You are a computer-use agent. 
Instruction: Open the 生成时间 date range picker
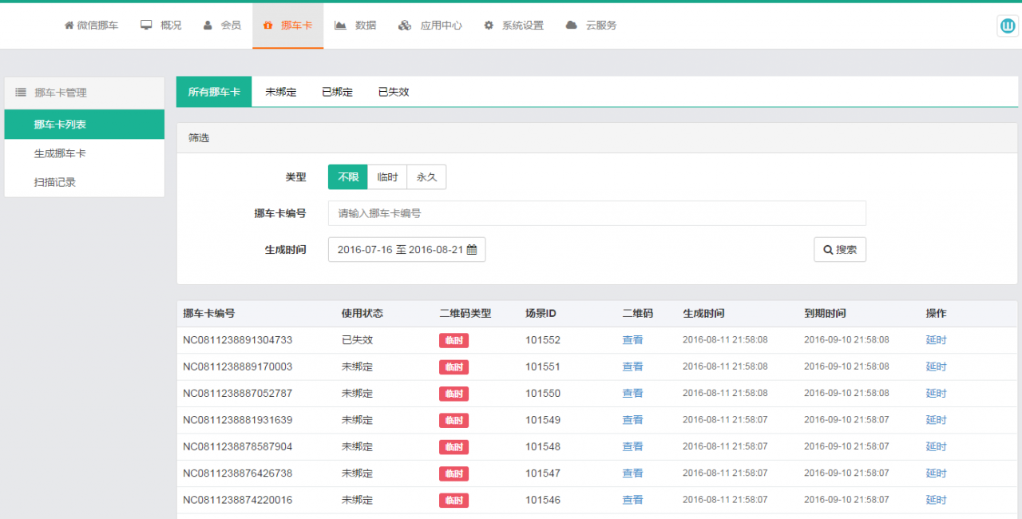(407, 249)
